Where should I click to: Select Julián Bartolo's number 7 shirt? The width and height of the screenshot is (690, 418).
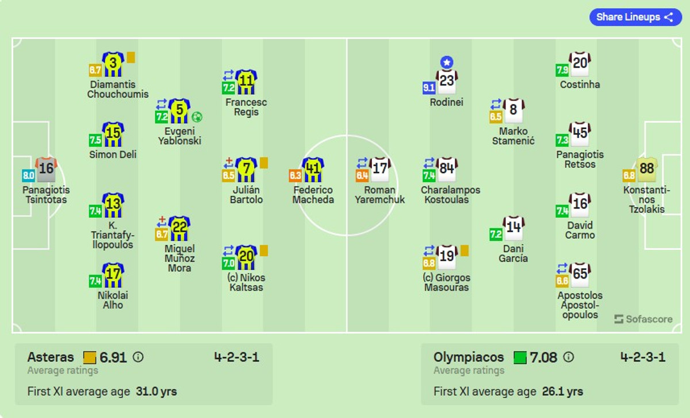pos(246,169)
